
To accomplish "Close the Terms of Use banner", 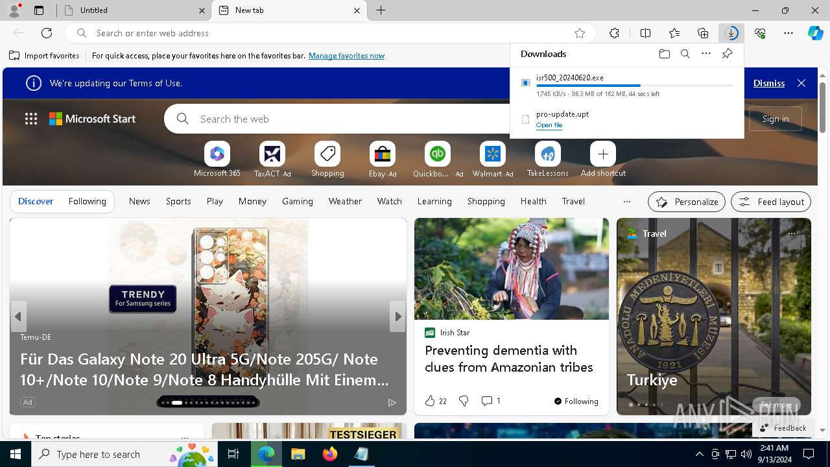I will (801, 83).
